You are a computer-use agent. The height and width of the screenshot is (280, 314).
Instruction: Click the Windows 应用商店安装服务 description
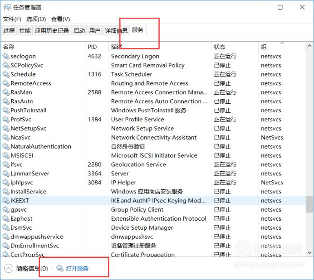pos(147,191)
